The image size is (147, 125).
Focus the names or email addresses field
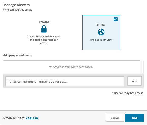(x=65, y=81)
